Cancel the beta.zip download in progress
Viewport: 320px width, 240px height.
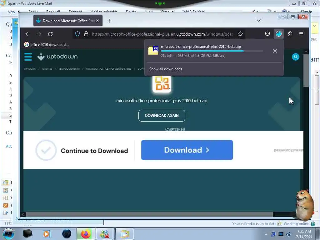tap(275, 51)
